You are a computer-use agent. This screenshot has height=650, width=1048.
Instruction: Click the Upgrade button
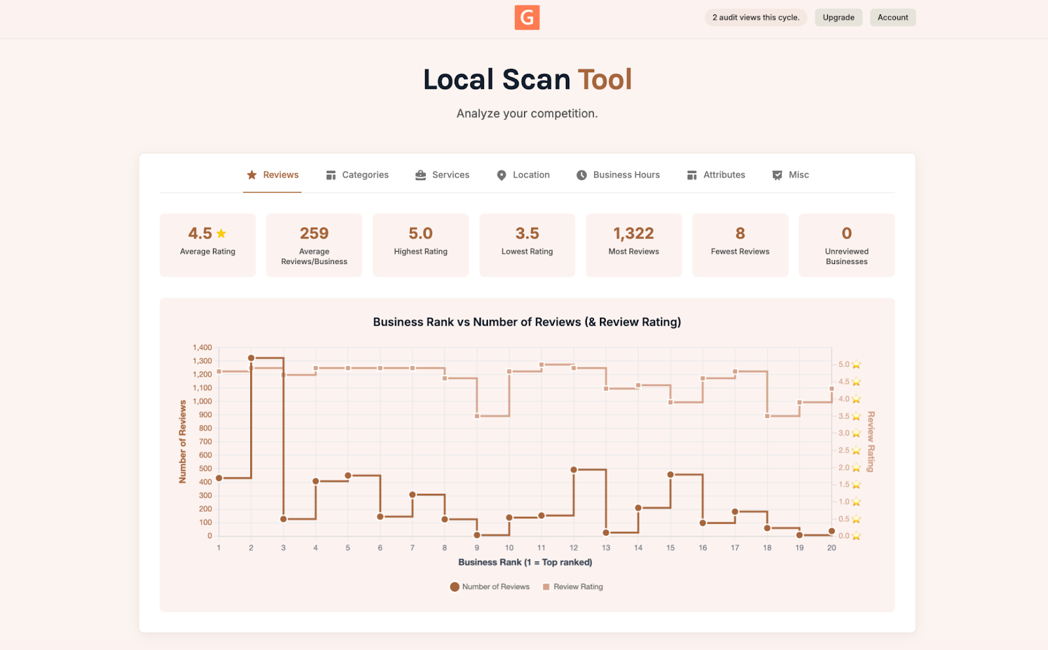(838, 17)
